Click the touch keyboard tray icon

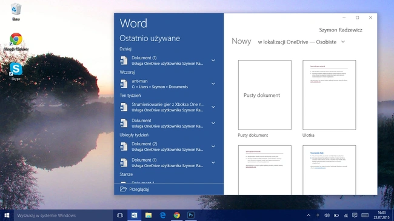[365, 215]
